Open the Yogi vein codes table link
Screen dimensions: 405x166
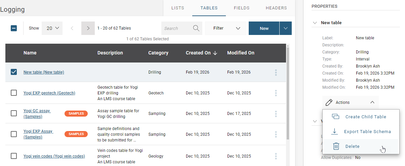click(54, 156)
